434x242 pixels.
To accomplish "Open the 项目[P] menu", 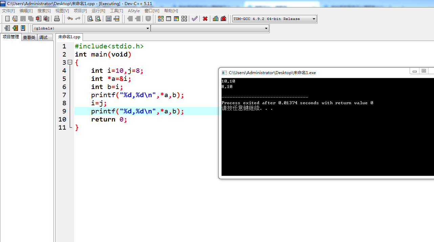I will point(80,11).
